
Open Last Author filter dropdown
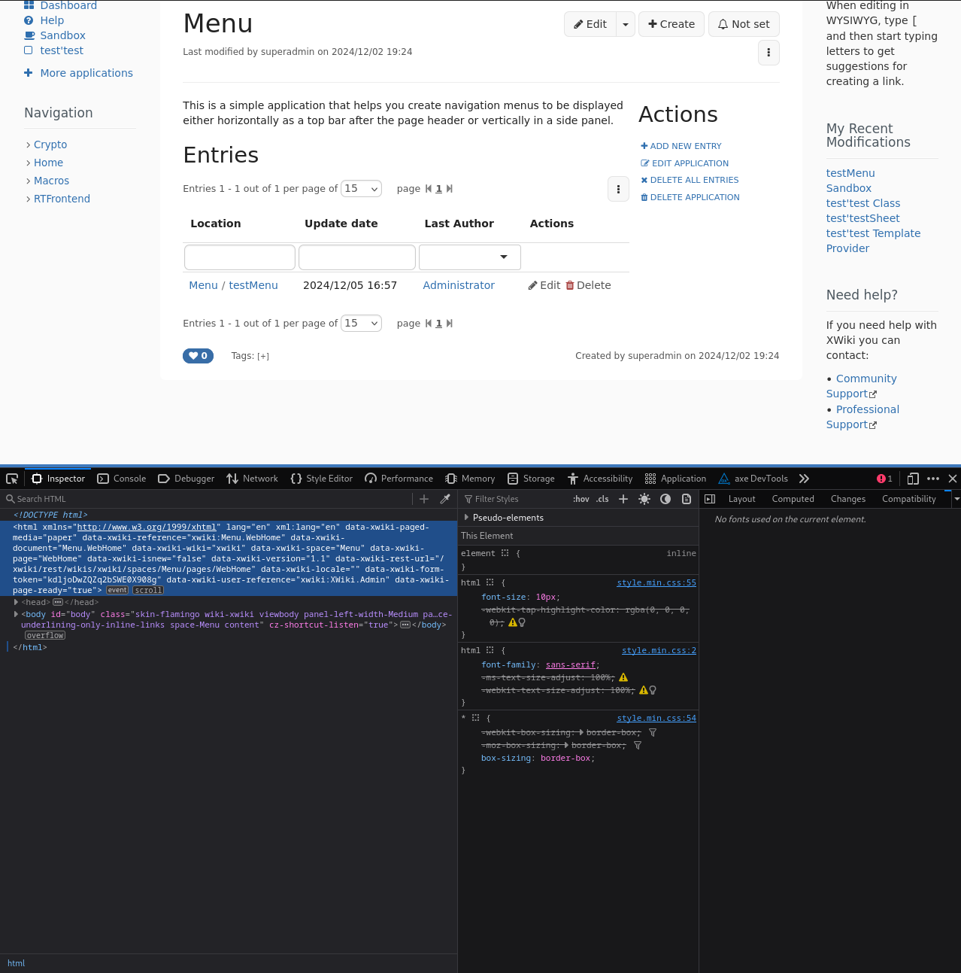coord(470,257)
